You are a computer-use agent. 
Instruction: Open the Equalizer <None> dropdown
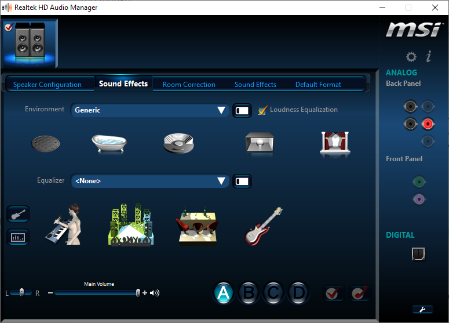(x=149, y=181)
